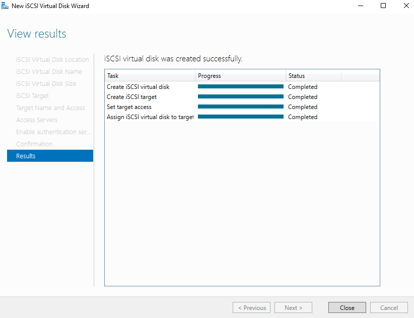Click progress bar for Set target access
The width and height of the screenshot is (414, 318).
pyautogui.click(x=241, y=107)
